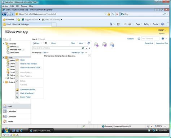This screenshot has width=171, height=138.
Task: Choose Open in New Window
Action: pyautogui.click(x=28, y=64)
